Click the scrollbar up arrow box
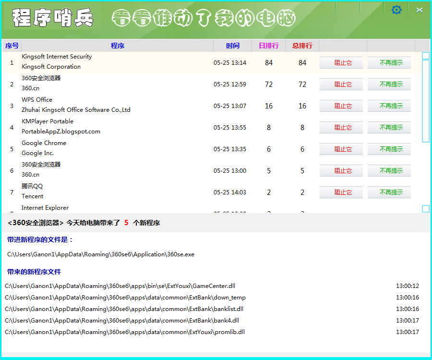 [x=425, y=56]
